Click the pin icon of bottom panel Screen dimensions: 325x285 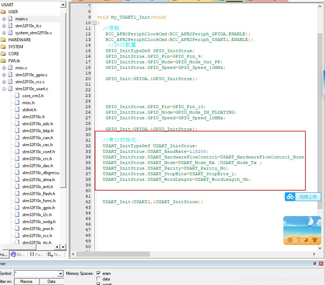(x=315, y=263)
